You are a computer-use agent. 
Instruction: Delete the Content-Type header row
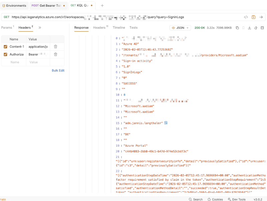click(x=55, y=47)
